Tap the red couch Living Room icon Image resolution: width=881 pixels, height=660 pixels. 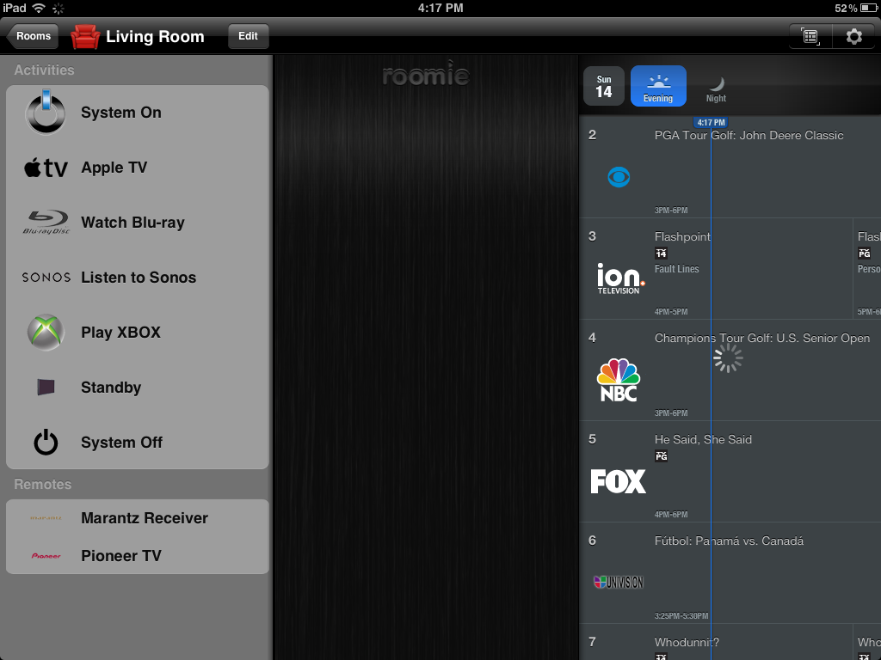coord(85,36)
